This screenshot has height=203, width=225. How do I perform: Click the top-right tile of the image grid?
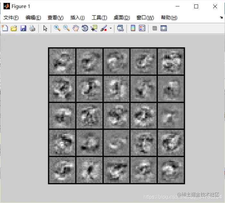171,61
